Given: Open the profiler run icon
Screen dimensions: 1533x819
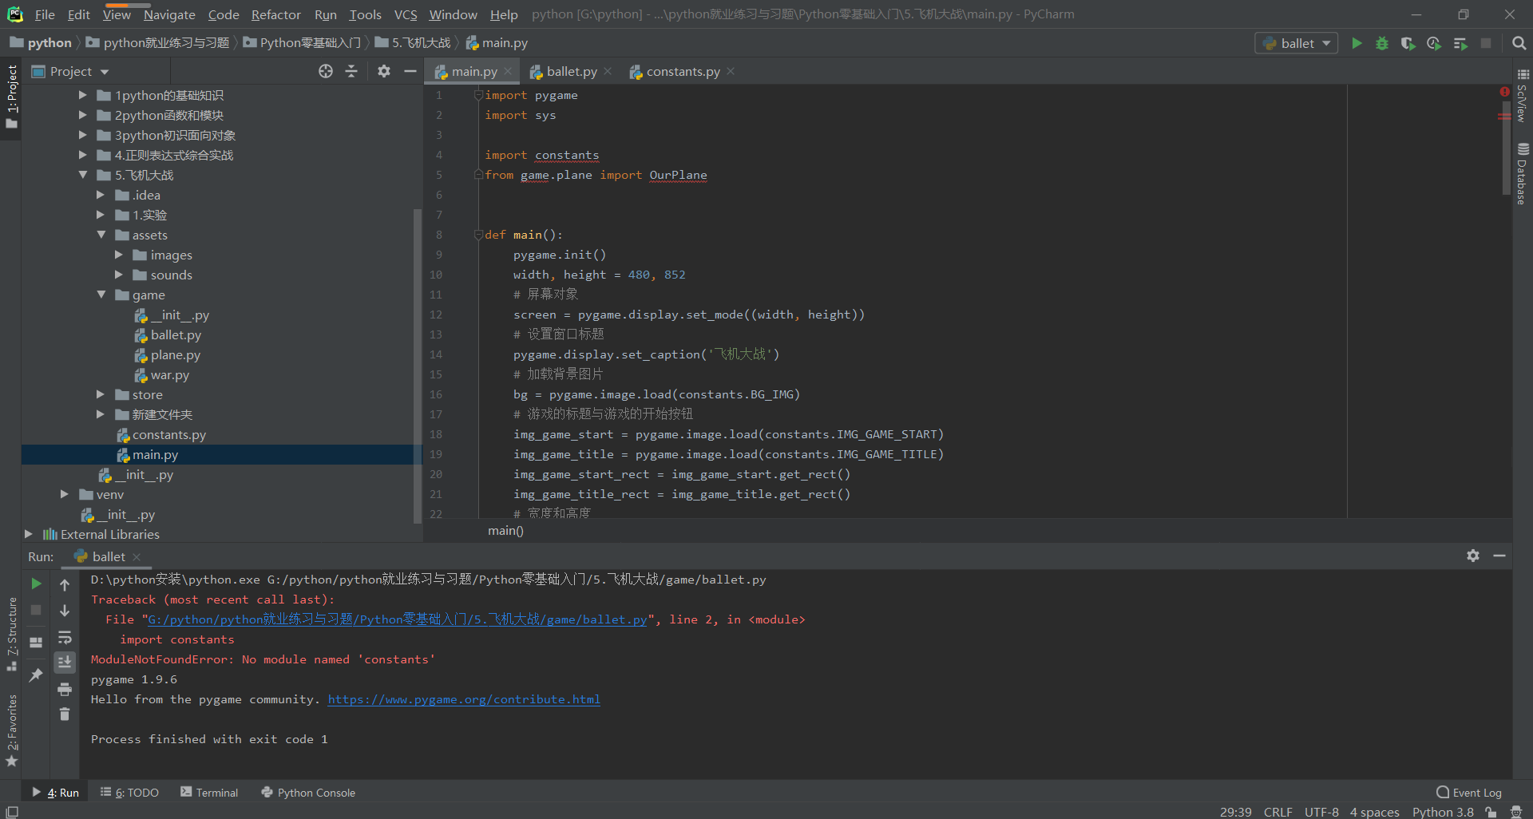Looking at the screenshot, I should 1434,43.
